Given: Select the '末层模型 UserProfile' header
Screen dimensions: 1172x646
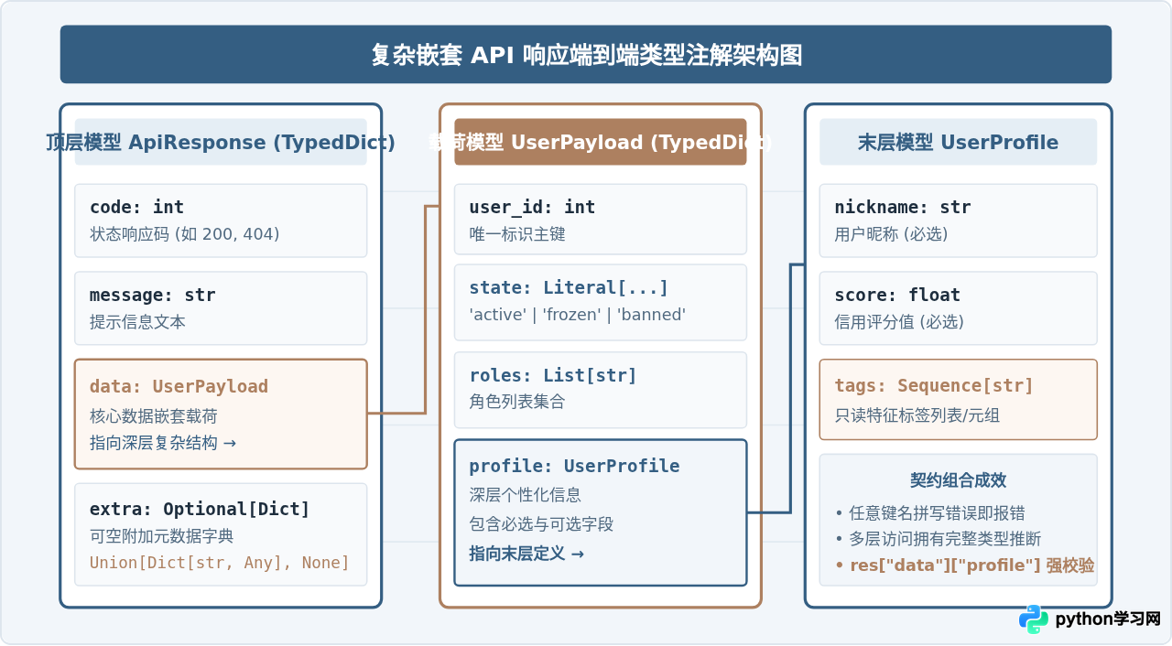Looking at the screenshot, I should (x=958, y=142).
